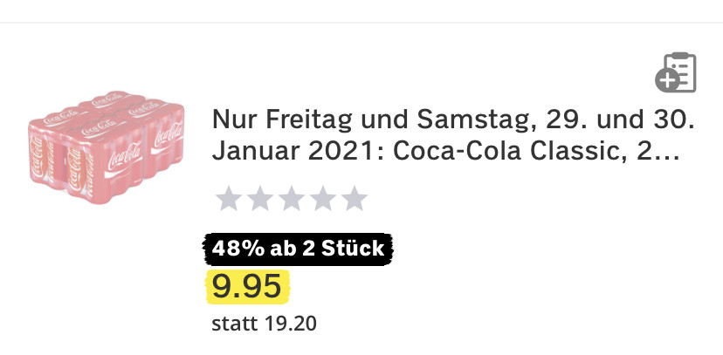Click the word "statt" below the price
Screen dimensions: 723x355
pyautogui.click(x=233, y=324)
